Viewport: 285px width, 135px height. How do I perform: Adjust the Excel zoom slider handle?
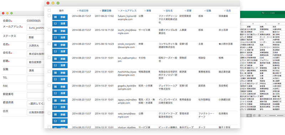[276, 115]
